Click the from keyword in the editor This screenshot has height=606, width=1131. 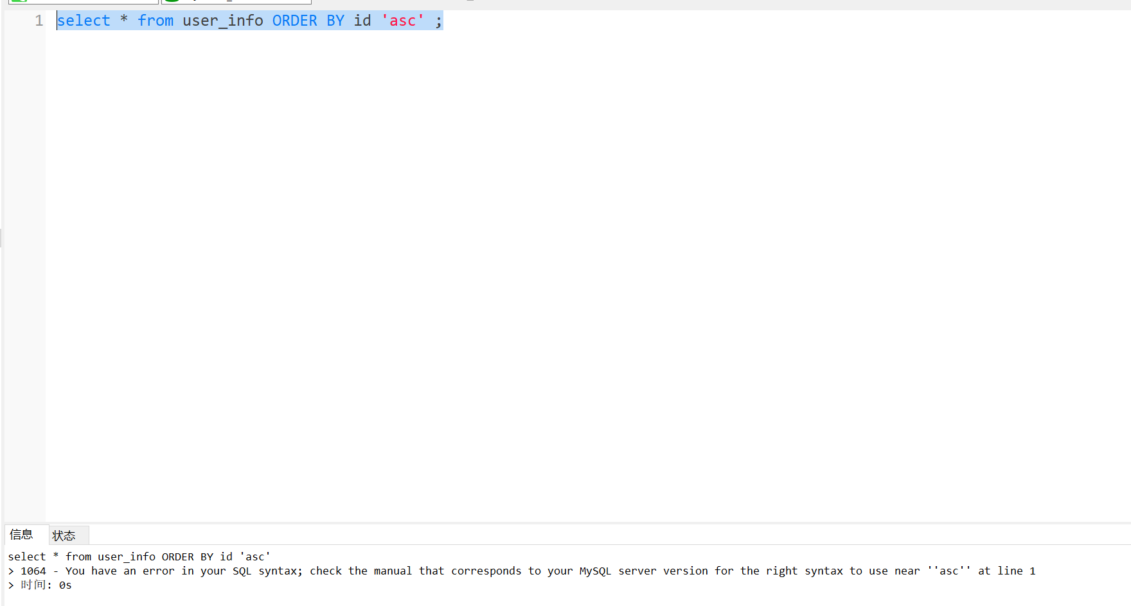(x=156, y=21)
